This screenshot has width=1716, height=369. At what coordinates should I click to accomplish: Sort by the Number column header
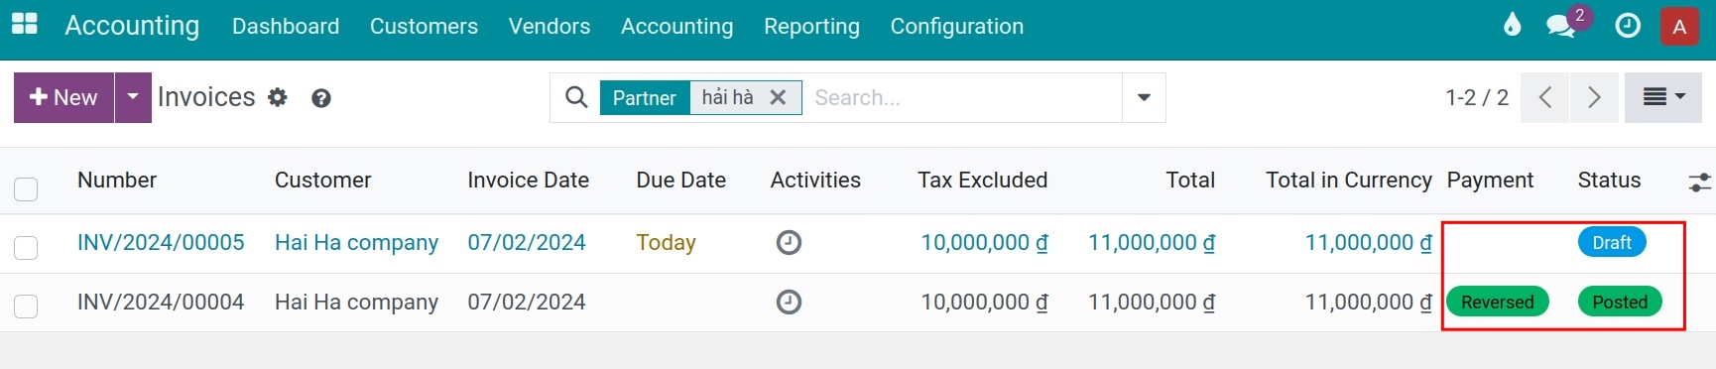[x=117, y=180]
